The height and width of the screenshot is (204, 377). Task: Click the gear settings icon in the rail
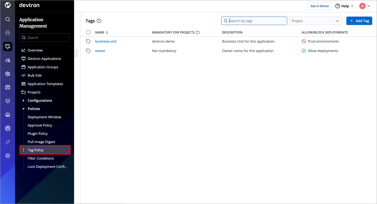8,156
